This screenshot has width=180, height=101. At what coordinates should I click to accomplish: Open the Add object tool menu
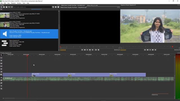[1, 89]
